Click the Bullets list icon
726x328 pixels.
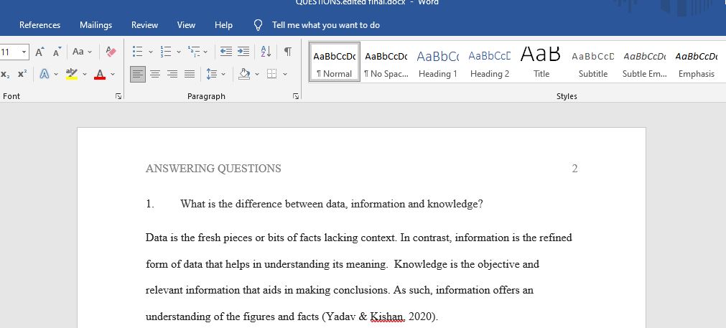137,52
